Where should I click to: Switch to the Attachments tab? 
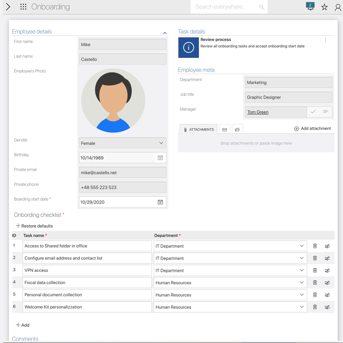198,129
